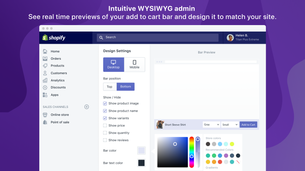
Task: Click the Short Sleeve Shirt product thumbnail
Action: (x=160, y=125)
